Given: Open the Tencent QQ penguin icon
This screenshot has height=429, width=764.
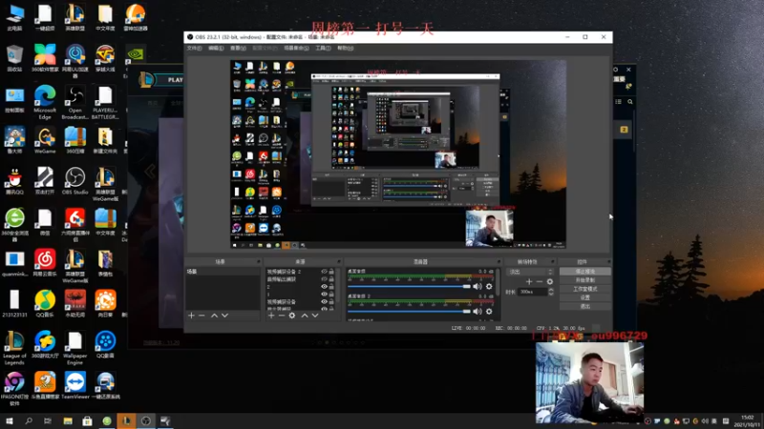Looking at the screenshot, I should pyautogui.click(x=14, y=181).
